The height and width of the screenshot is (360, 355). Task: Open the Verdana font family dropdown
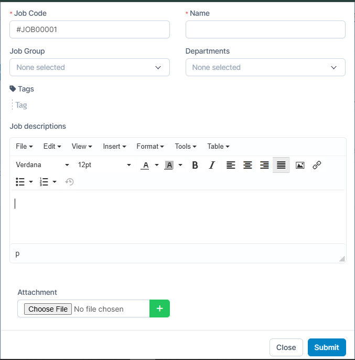tap(42, 165)
